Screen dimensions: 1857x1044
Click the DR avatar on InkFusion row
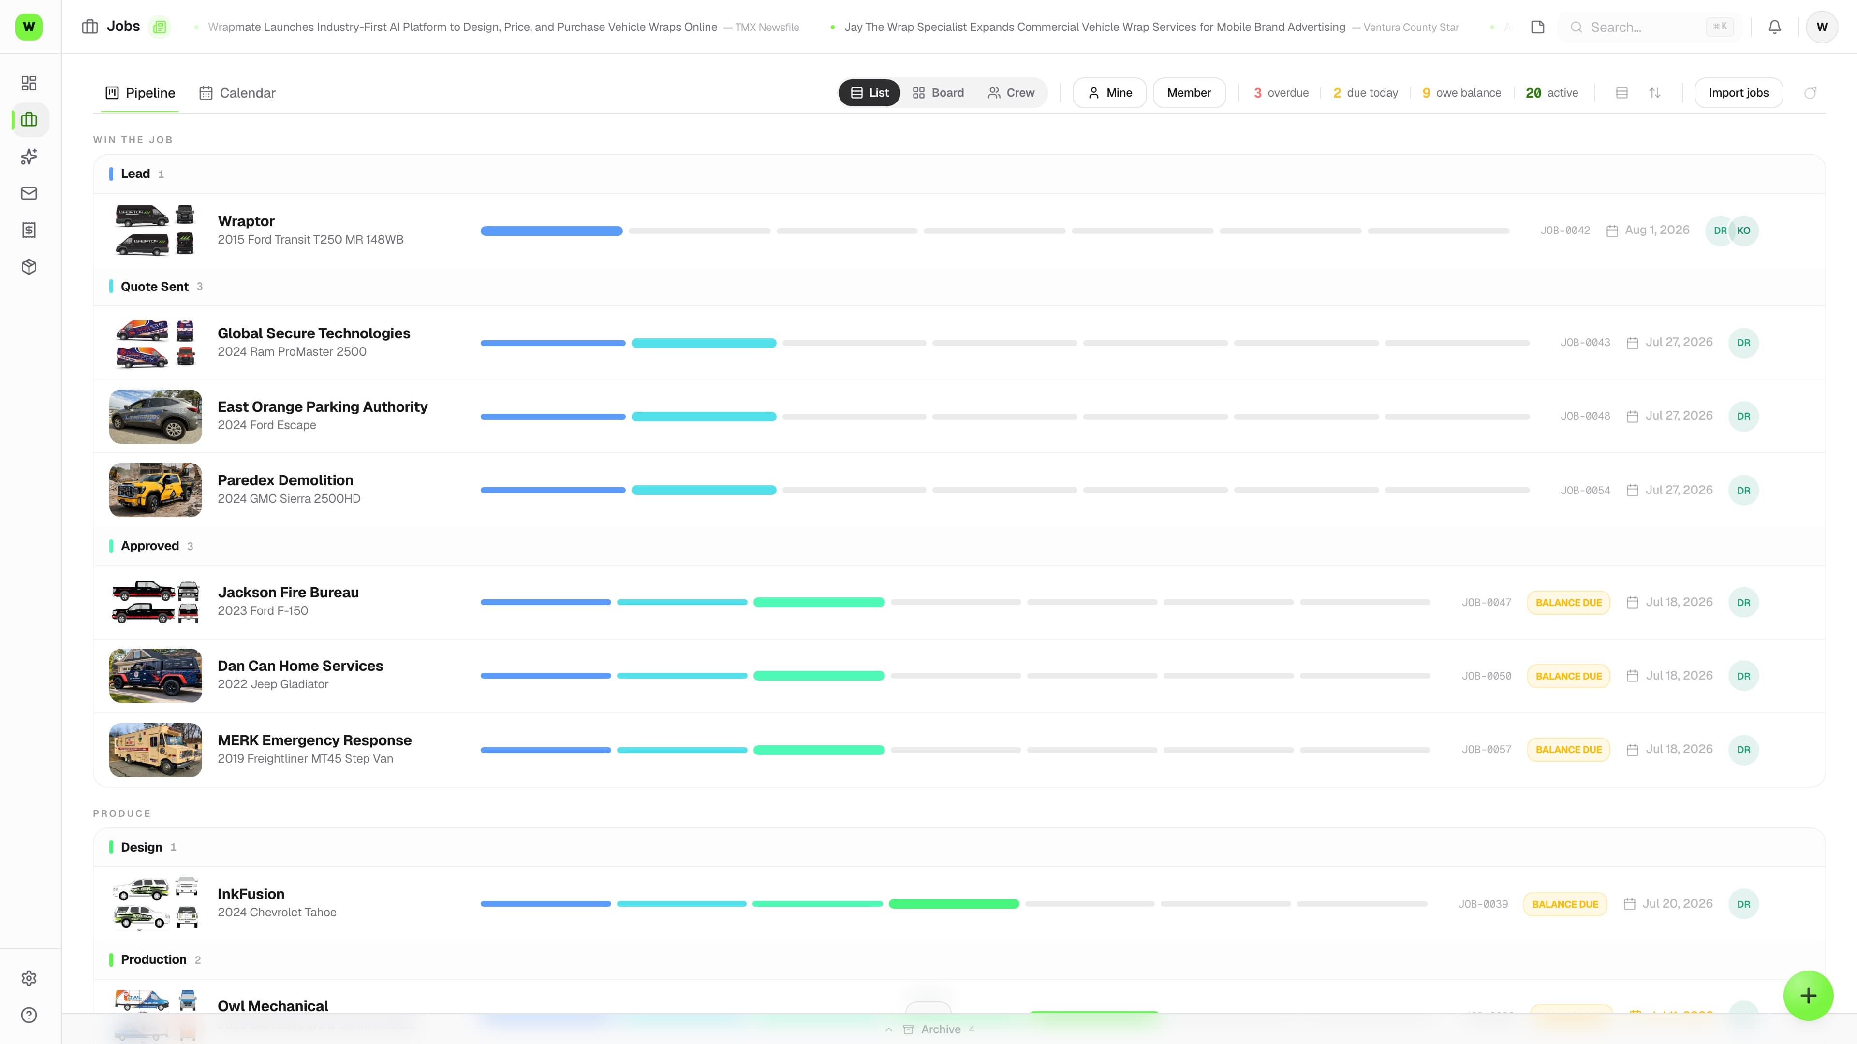coord(1743,904)
